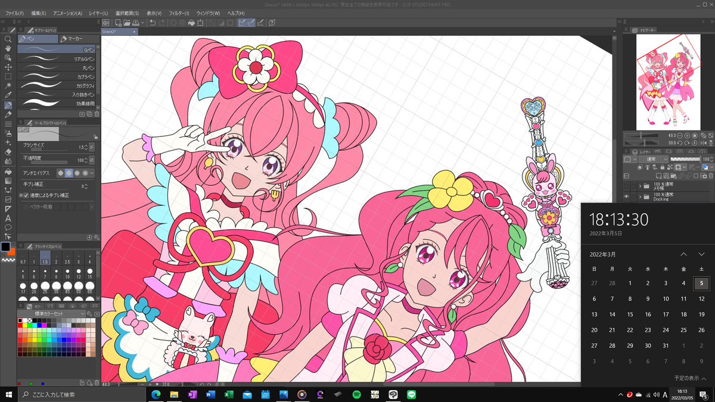Select the Pen tool in toolbox
This screenshot has height=402, width=715.
click(x=8, y=105)
